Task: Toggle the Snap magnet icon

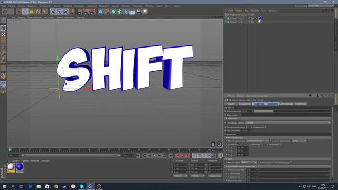Action: click(3, 76)
